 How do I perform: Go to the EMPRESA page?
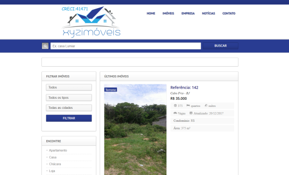[x=188, y=13]
